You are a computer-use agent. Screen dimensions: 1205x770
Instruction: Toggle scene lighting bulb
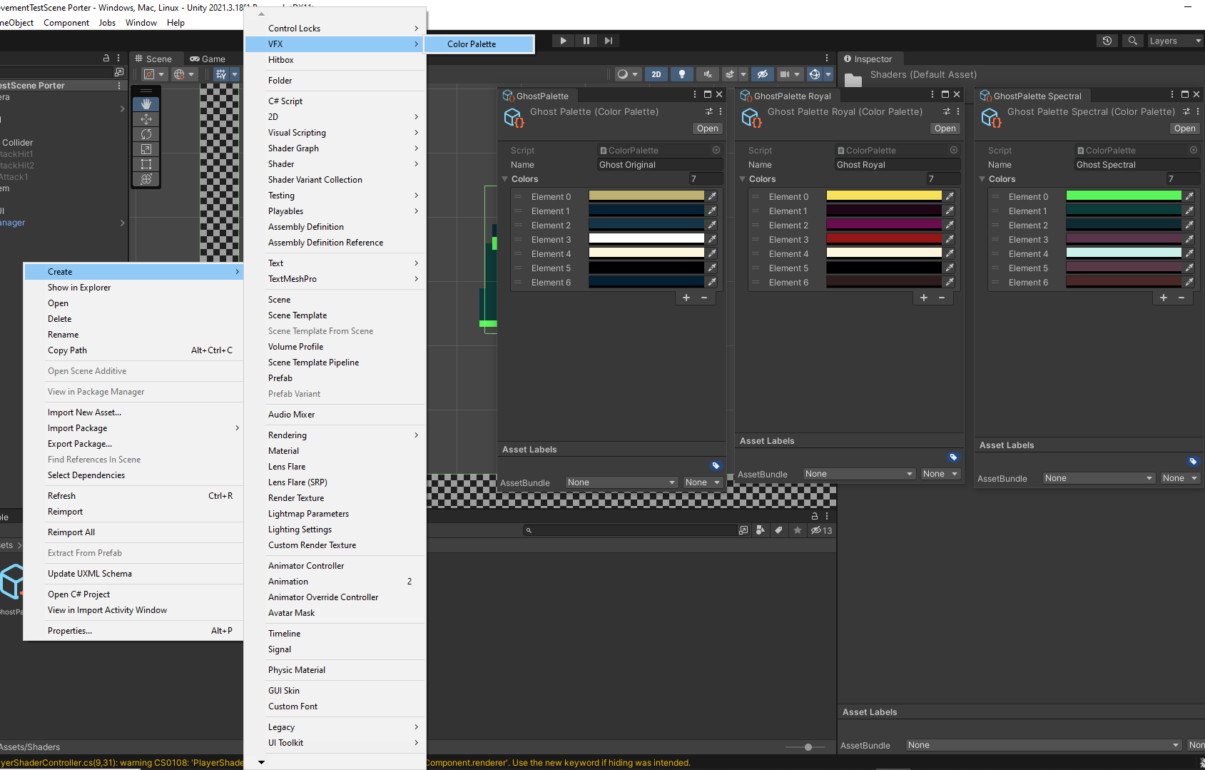pos(681,74)
